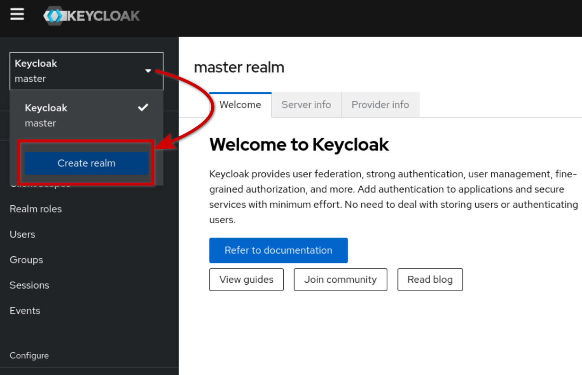582x375 pixels.
Task: Click the Configure section heading in sidebar
Action: pyautogui.click(x=29, y=355)
